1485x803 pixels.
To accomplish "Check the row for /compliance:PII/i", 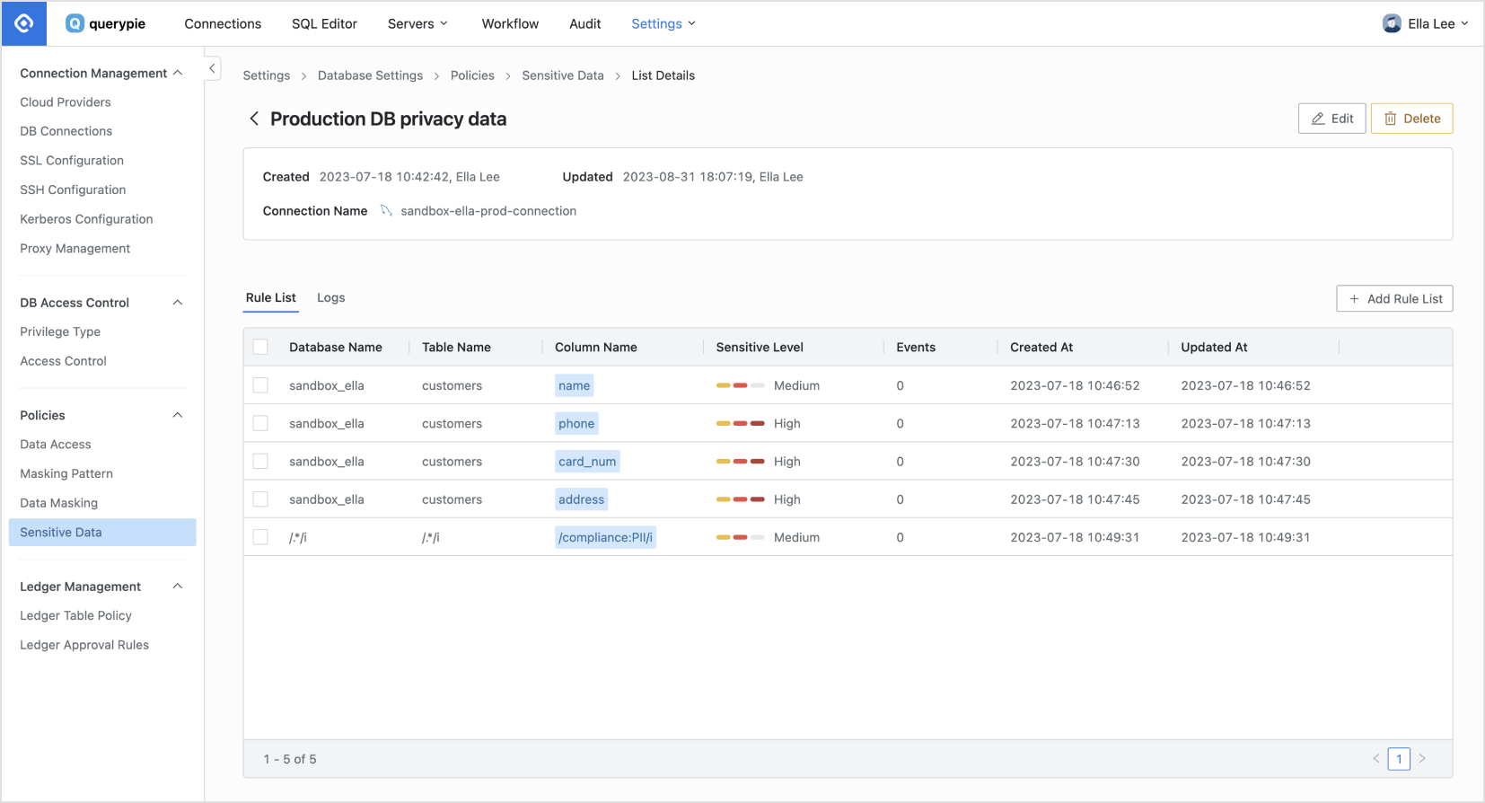I will pyautogui.click(x=260, y=537).
